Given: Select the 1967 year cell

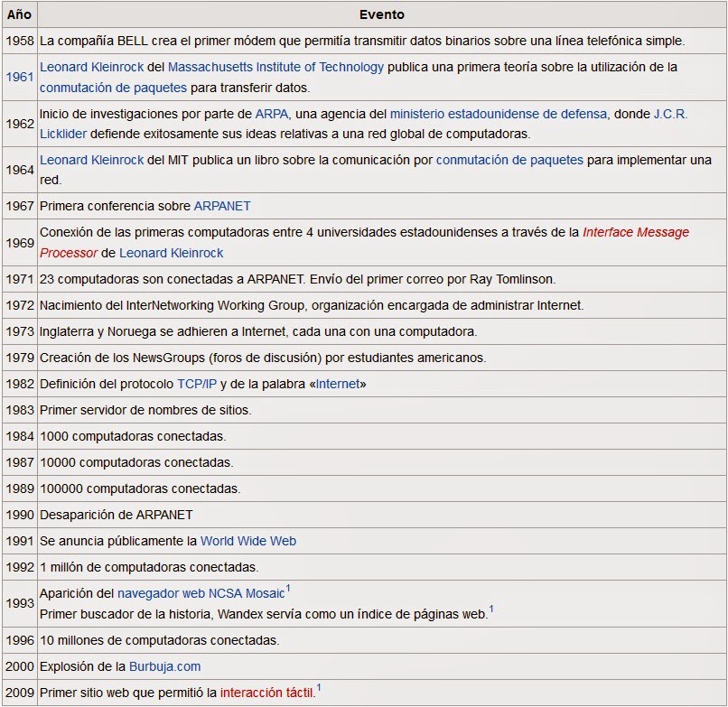Looking at the screenshot, I should pos(20,206).
